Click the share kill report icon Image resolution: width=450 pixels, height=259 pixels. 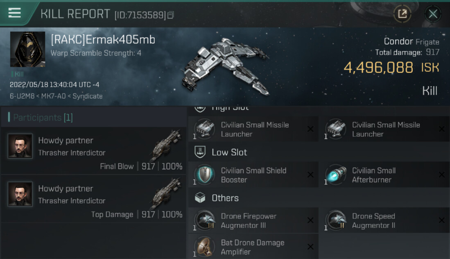(x=402, y=14)
